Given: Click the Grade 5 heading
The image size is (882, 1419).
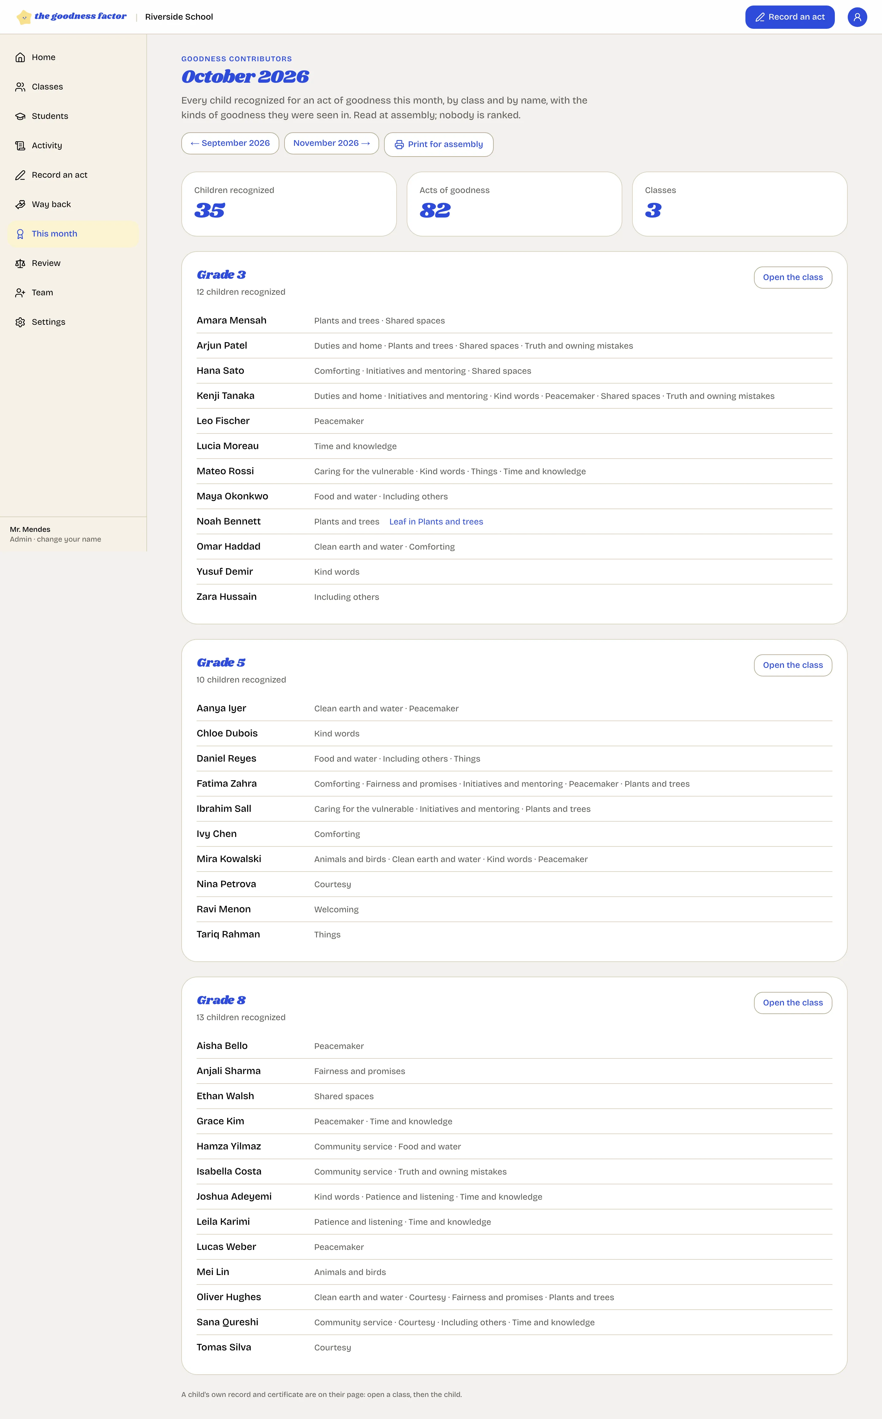Looking at the screenshot, I should [x=221, y=663].
